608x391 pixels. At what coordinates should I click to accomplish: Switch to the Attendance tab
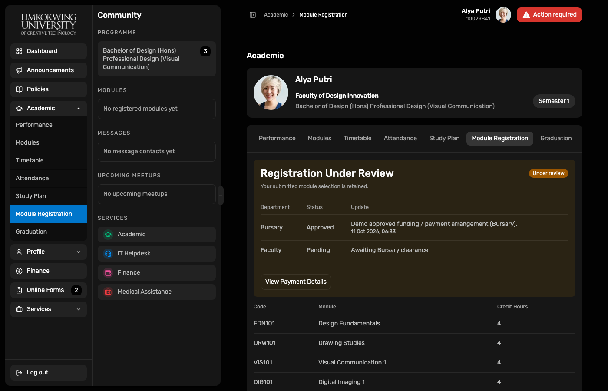pos(400,139)
